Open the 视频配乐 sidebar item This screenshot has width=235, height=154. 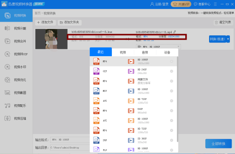16,106
